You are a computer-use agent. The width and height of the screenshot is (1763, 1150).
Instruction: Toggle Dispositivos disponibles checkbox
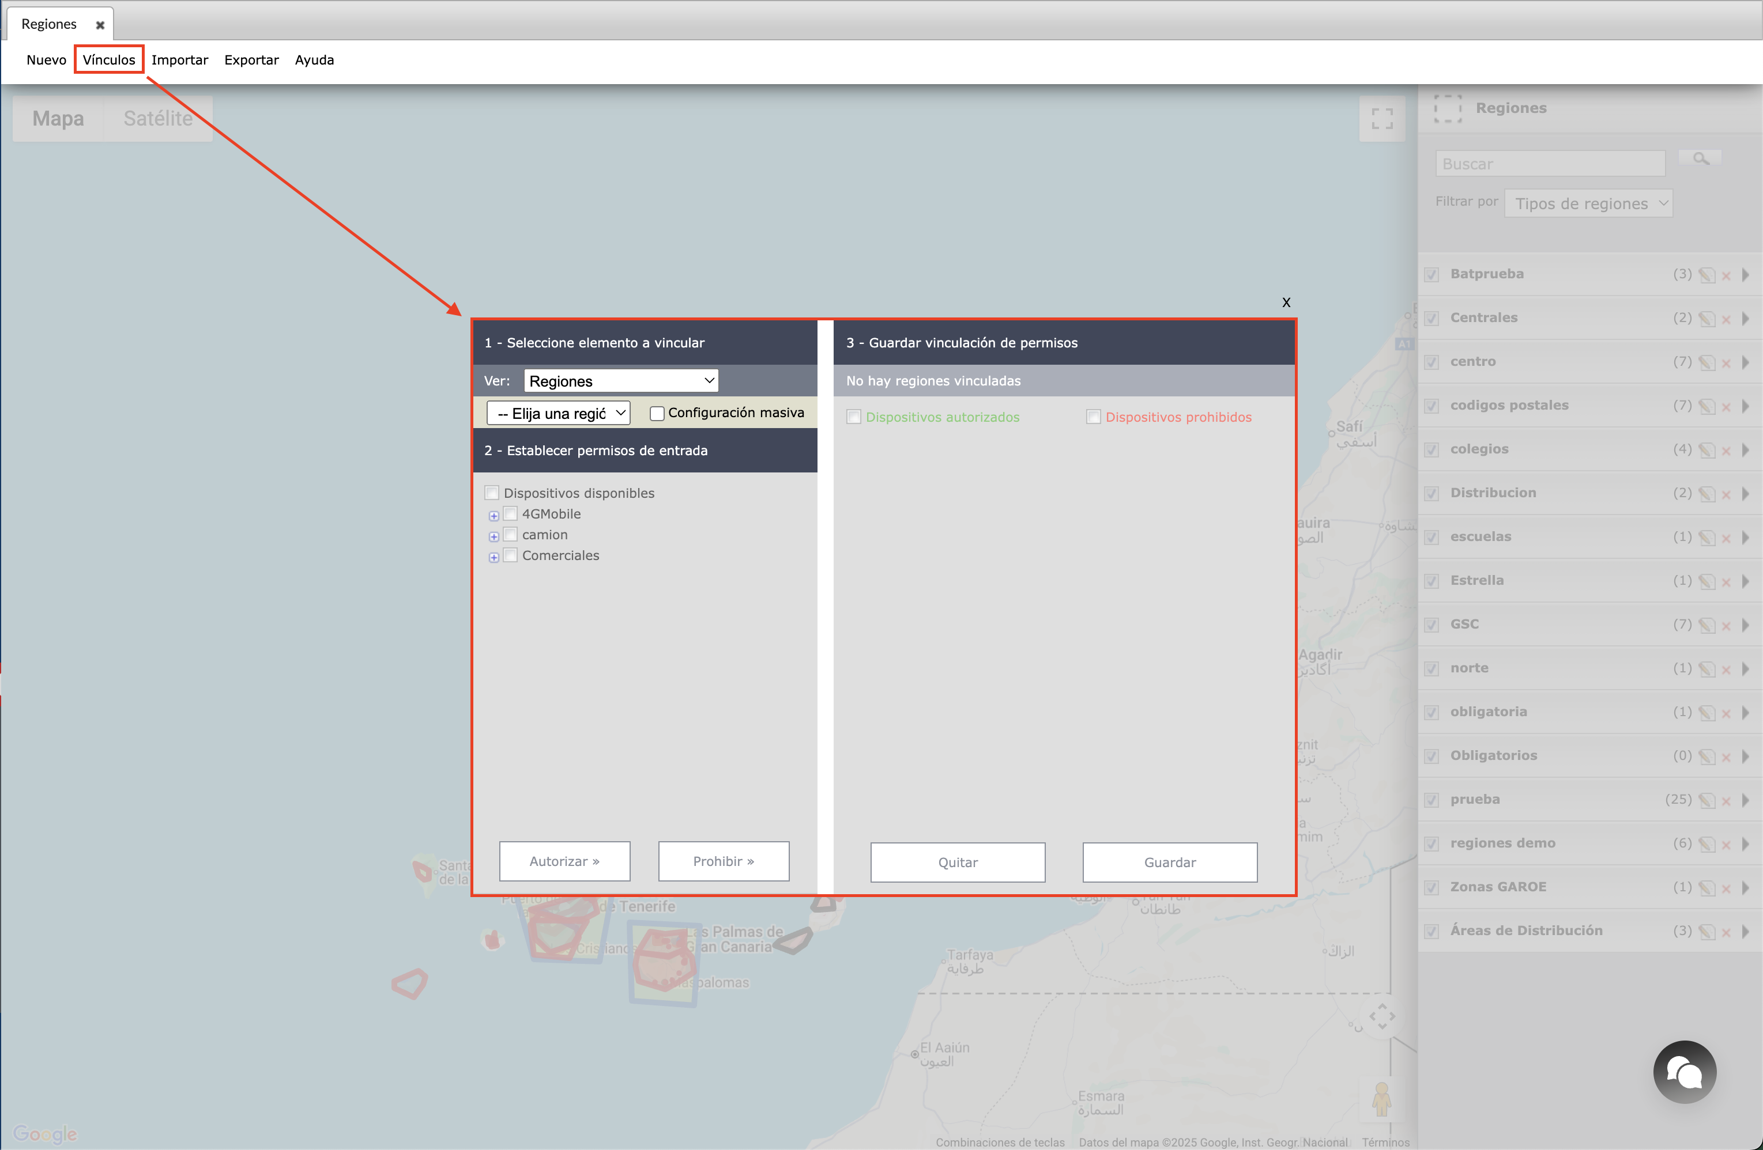pos(492,493)
